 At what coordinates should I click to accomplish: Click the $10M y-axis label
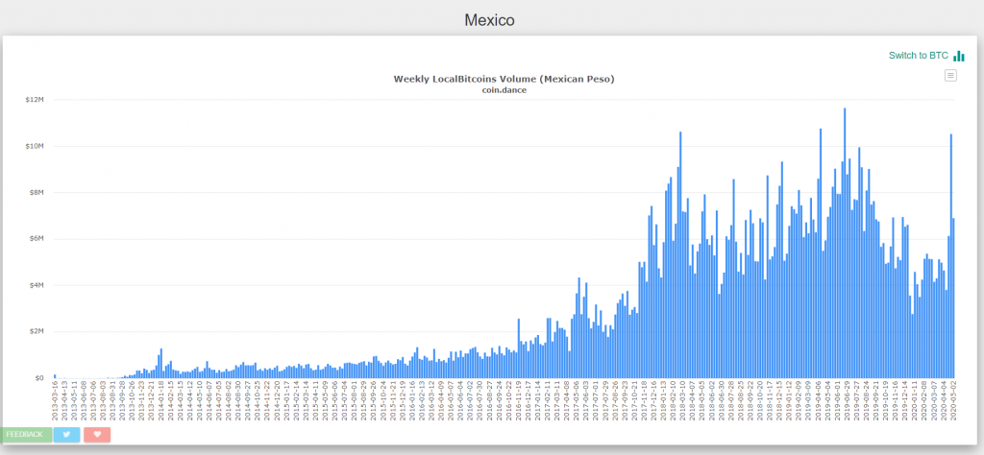(36, 146)
